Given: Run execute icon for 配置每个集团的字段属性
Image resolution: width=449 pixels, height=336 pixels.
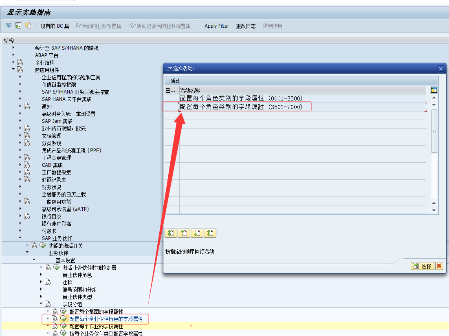Looking at the screenshot, I should pyautogui.click(x=63, y=311).
